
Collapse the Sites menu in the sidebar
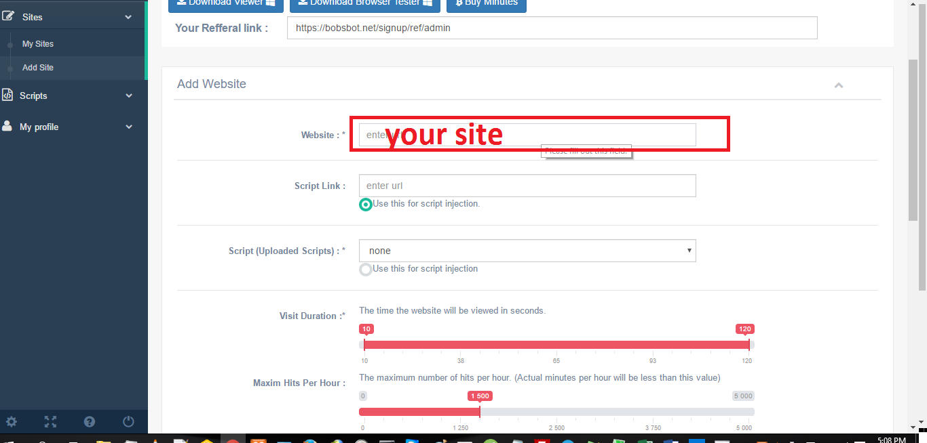click(128, 16)
